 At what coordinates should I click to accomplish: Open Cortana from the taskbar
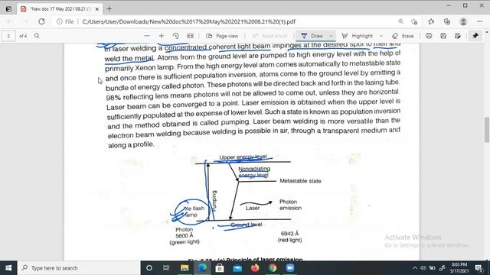(x=149, y=268)
